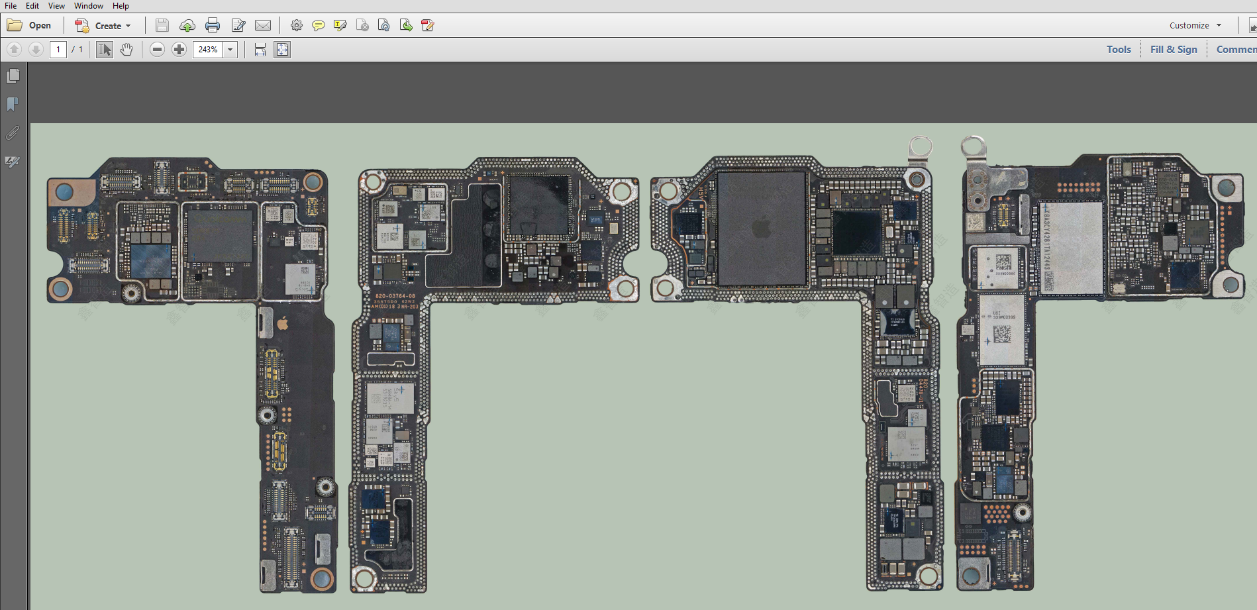Image resolution: width=1257 pixels, height=610 pixels.
Task: Send file by email envelope icon
Action: point(263,26)
